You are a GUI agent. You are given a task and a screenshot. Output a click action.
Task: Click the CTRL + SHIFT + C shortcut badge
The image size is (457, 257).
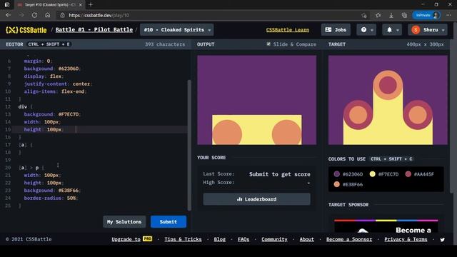391,159
